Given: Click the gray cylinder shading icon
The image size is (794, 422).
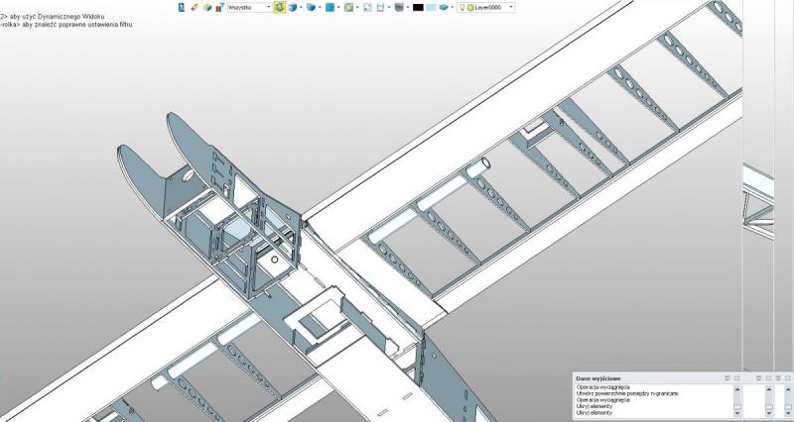Looking at the screenshot, I should [399, 7].
